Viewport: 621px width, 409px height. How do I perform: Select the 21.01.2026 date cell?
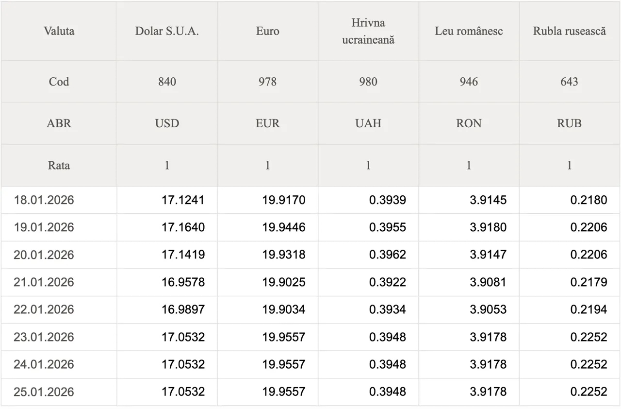(44, 282)
